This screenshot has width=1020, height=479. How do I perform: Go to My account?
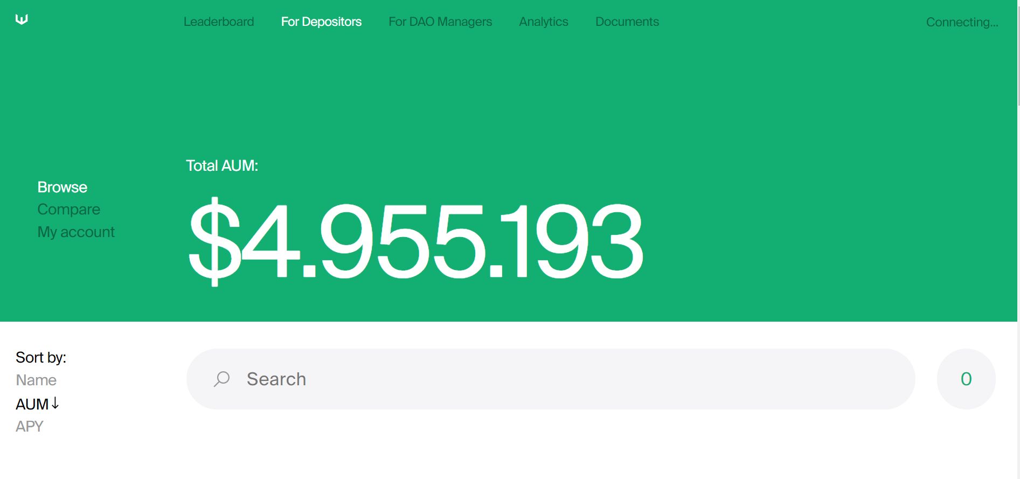point(76,232)
